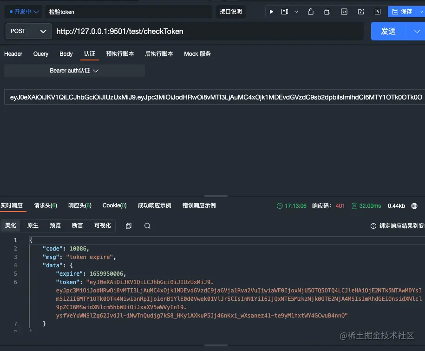Select the 可视化 view mode
Viewport: 425px width, 351px height.
coord(103,225)
